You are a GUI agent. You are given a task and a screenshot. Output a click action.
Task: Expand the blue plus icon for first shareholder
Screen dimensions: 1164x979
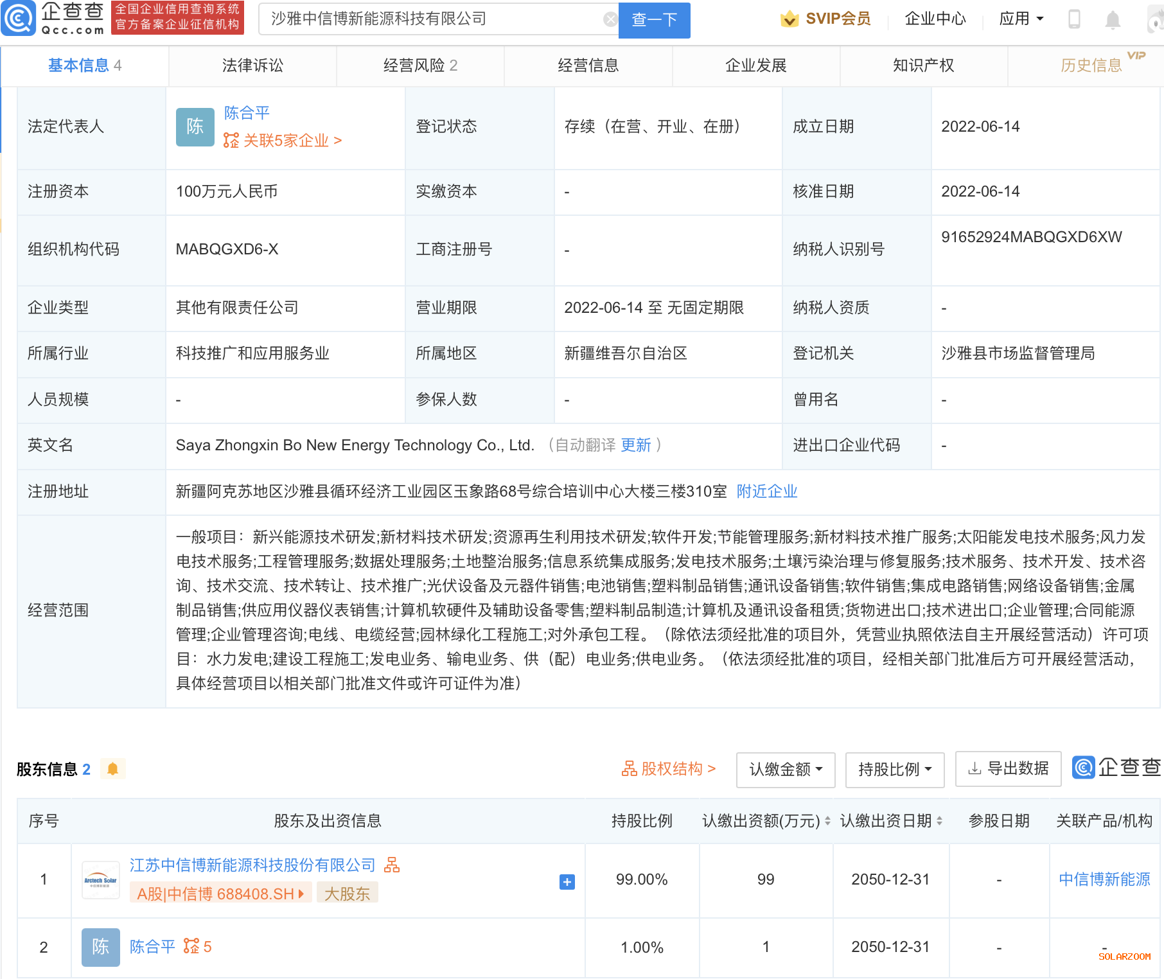[x=567, y=882]
